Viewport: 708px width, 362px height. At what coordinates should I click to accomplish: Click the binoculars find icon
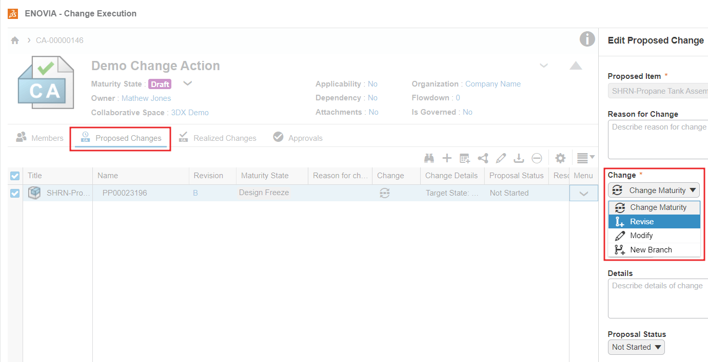point(429,158)
